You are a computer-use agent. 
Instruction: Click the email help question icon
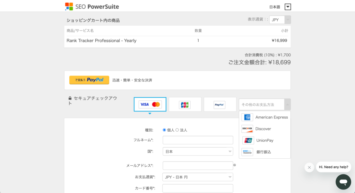[x=235, y=165]
